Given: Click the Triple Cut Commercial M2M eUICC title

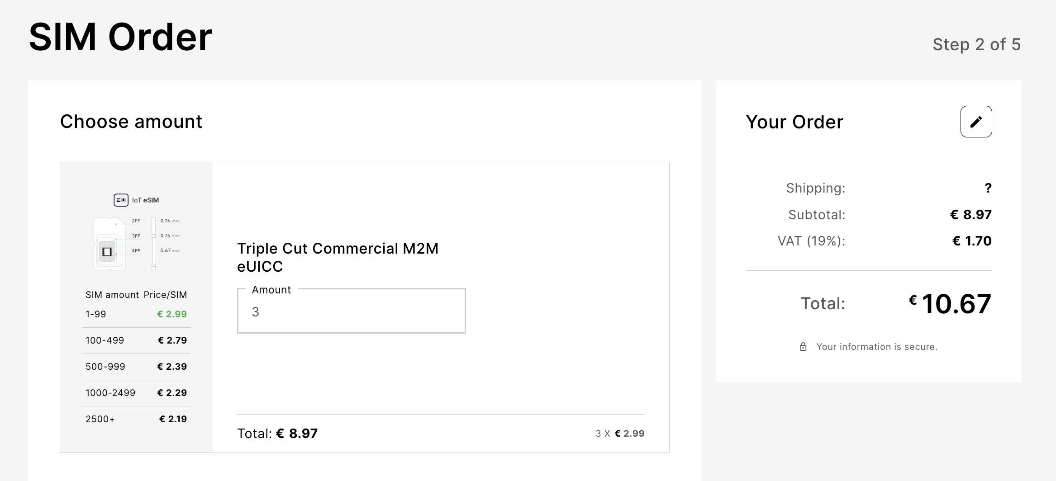Looking at the screenshot, I should click(x=338, y=257).
